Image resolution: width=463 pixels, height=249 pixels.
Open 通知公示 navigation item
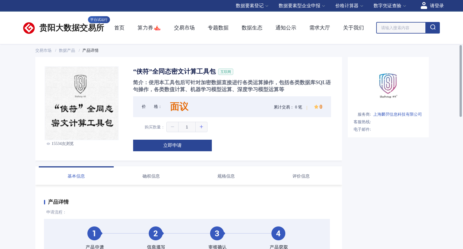pos(286,28)
